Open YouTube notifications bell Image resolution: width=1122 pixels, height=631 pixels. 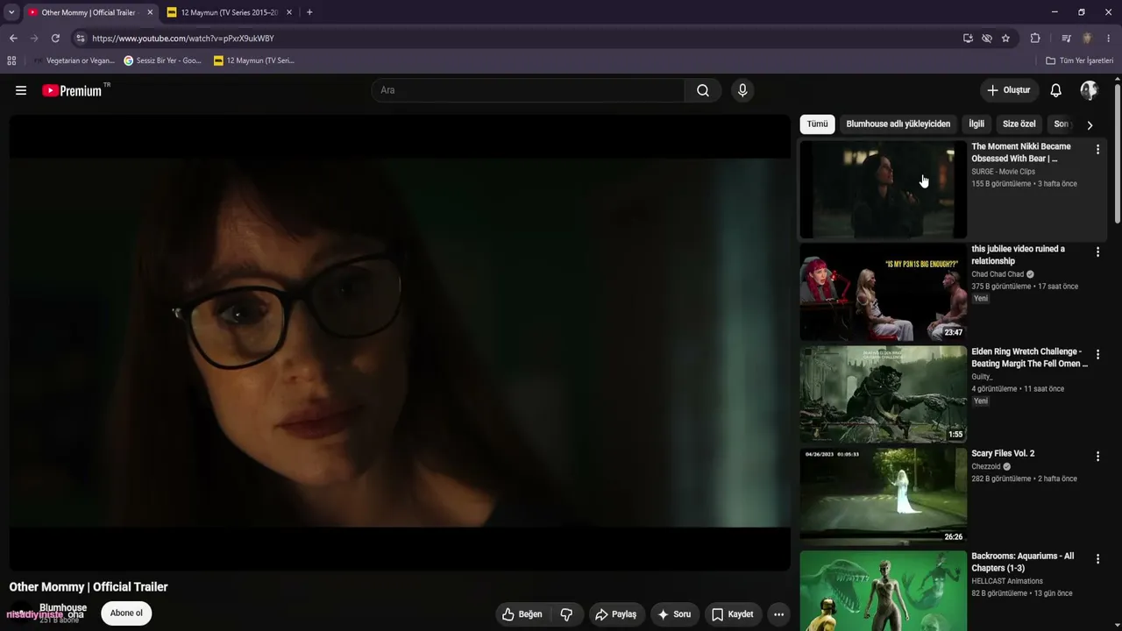pyautogui.click(x=1056, y=90)
